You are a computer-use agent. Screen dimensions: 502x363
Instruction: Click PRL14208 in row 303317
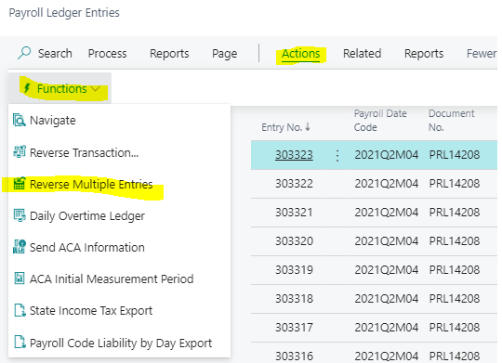coord(455,328)
